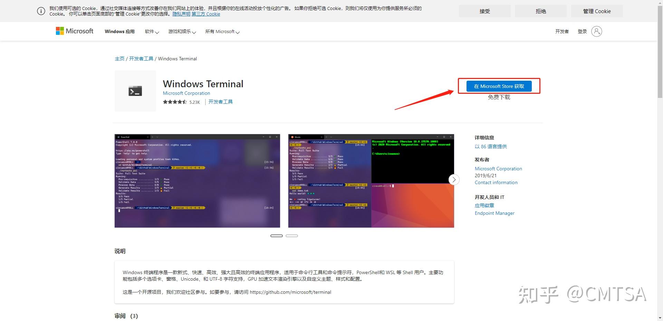Open the second Ubuntu screenshot thumbnail

371,180
